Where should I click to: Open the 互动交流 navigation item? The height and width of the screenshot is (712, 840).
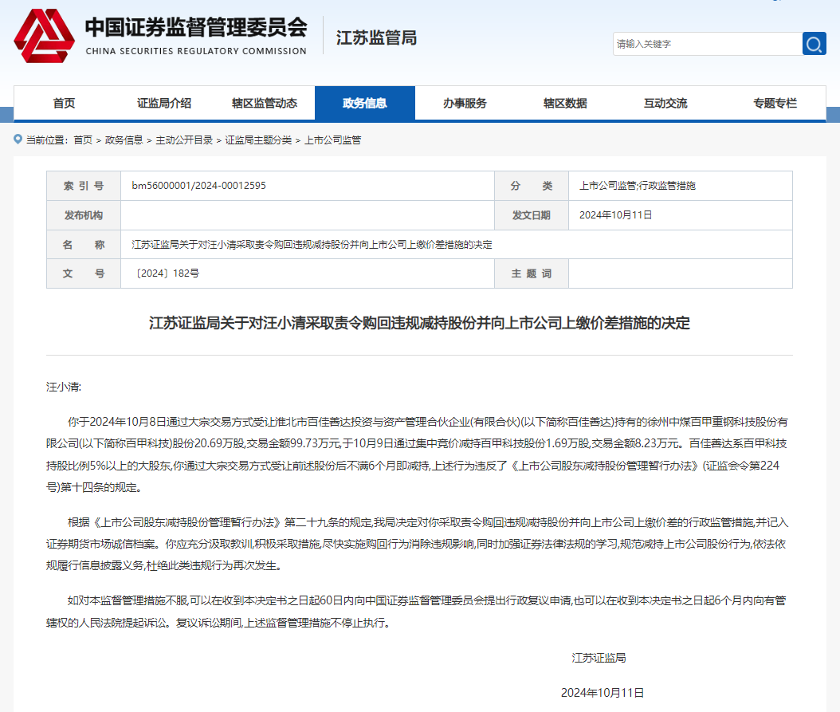click(665, 103)
